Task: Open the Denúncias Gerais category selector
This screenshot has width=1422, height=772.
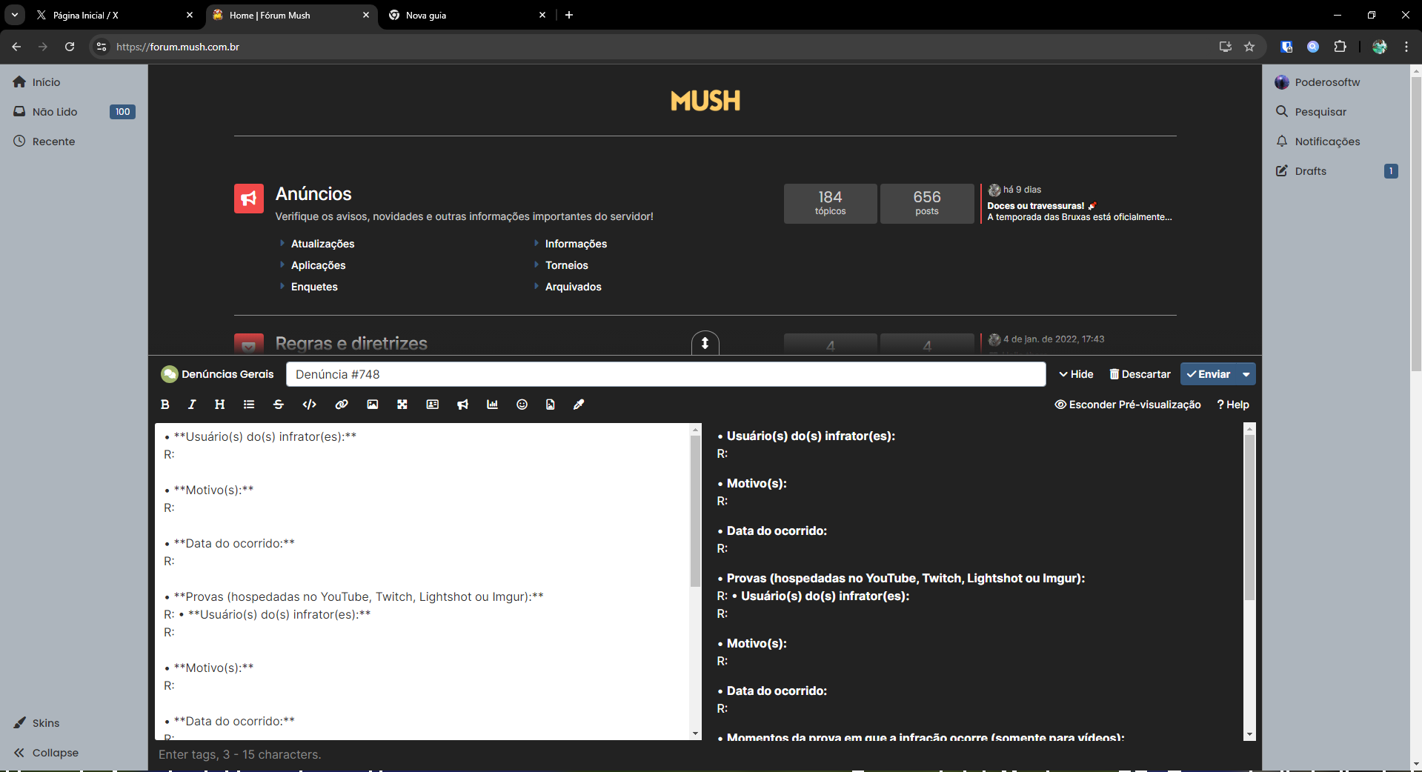Action: click(217, 374)
